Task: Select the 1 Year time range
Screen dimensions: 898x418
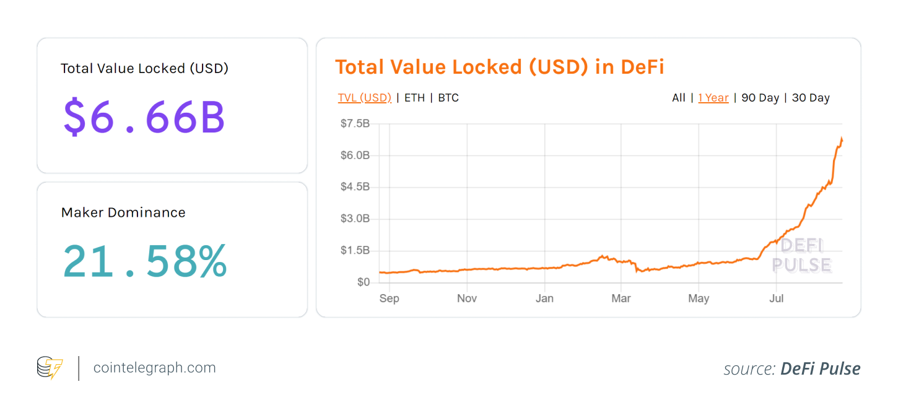Action: pyautogui.click(x=713, y=98)
